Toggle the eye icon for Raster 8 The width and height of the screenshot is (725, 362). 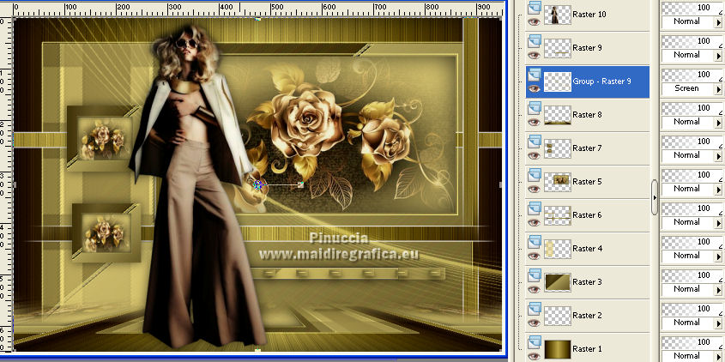point(535,122)
